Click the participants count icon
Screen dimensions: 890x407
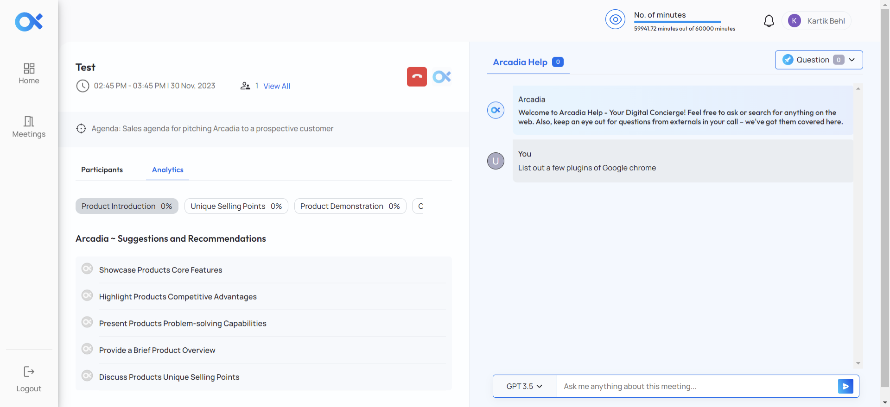tap(245, 86)
